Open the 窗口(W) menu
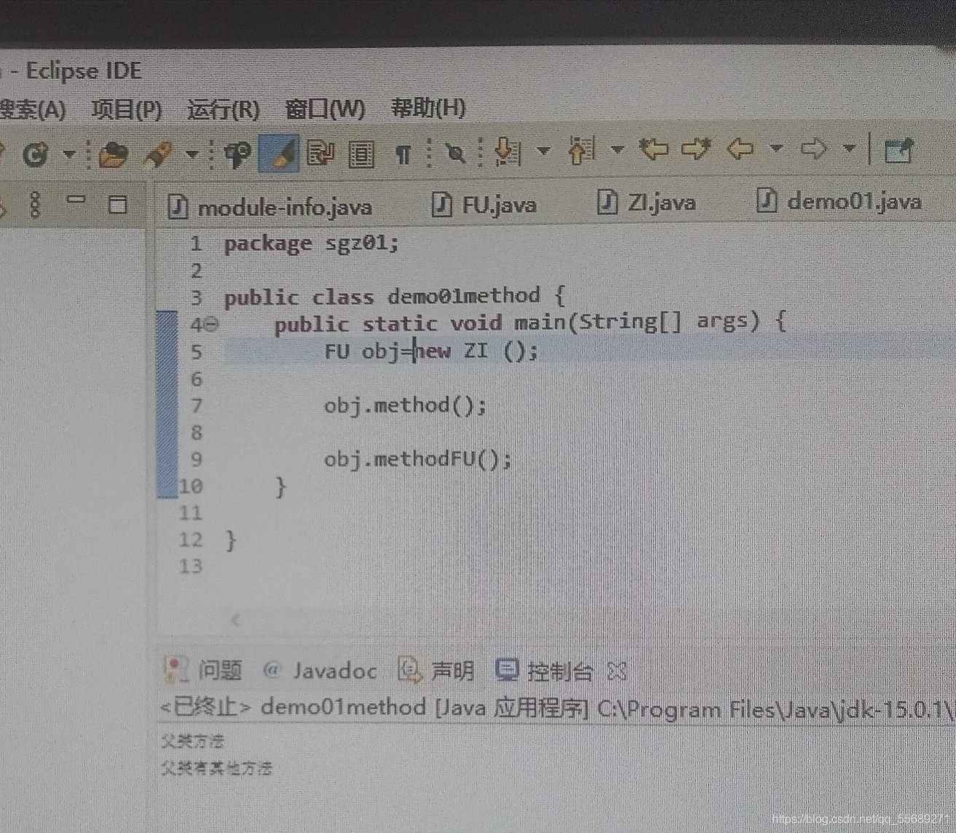The image size is (956, 833). pyautogui.click(x=325, y=109)
